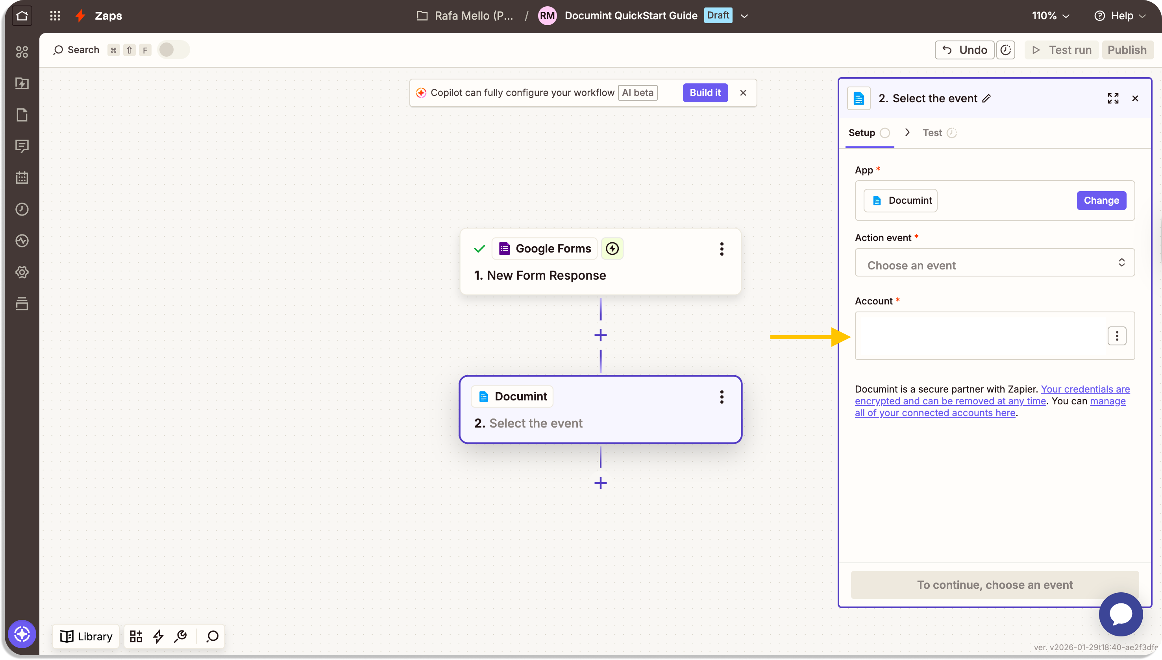
Task: Open Choose an event dropdown
Action: point(994,262)
